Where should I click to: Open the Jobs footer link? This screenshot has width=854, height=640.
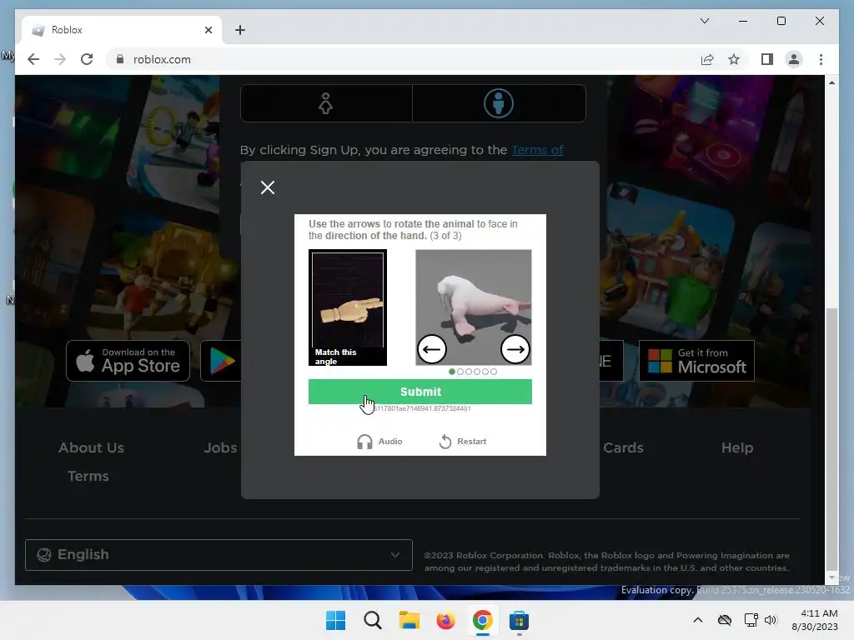coord(220,447)
